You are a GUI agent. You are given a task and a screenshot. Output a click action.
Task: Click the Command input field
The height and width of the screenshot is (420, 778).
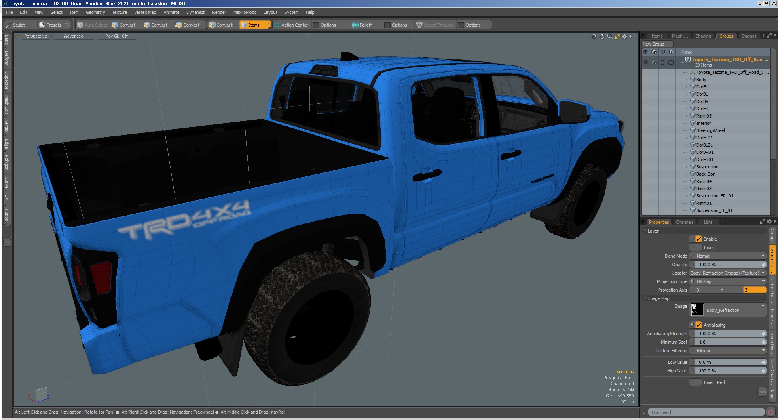[x=706, y=412]
